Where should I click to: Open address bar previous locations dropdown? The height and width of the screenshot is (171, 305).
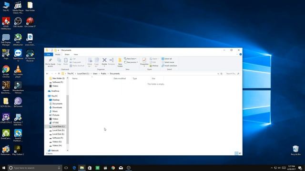click(218, 74)
